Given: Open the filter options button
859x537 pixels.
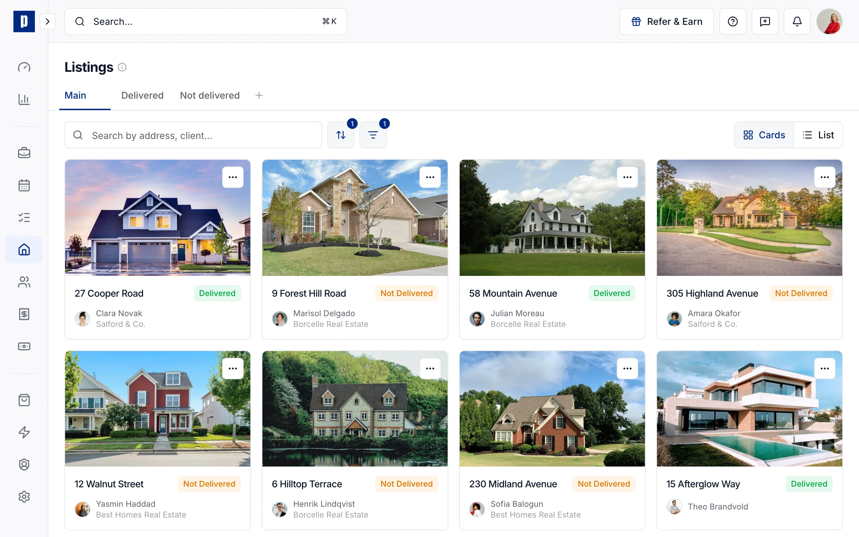Looking at the screenshot, I should tap(373, 135).
